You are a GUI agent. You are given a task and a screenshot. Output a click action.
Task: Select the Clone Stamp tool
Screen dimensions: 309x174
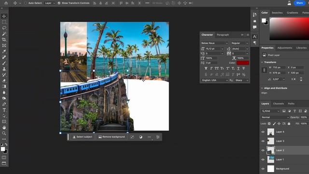[4, 69]
